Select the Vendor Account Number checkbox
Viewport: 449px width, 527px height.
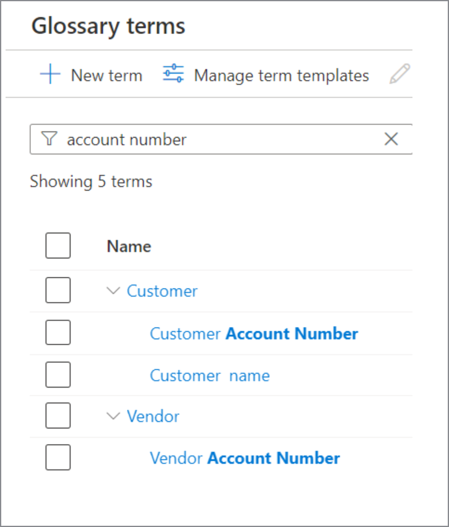tap(58, 458)
